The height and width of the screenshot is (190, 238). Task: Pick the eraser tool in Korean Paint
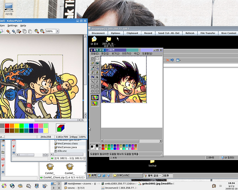93,63
